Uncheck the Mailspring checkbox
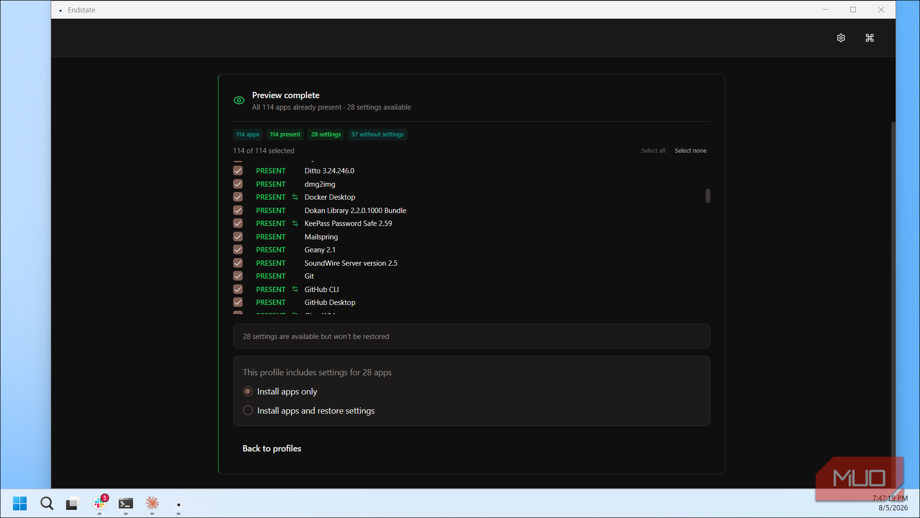This screenshot has height=518, width=920. click(x=238, y=237)
